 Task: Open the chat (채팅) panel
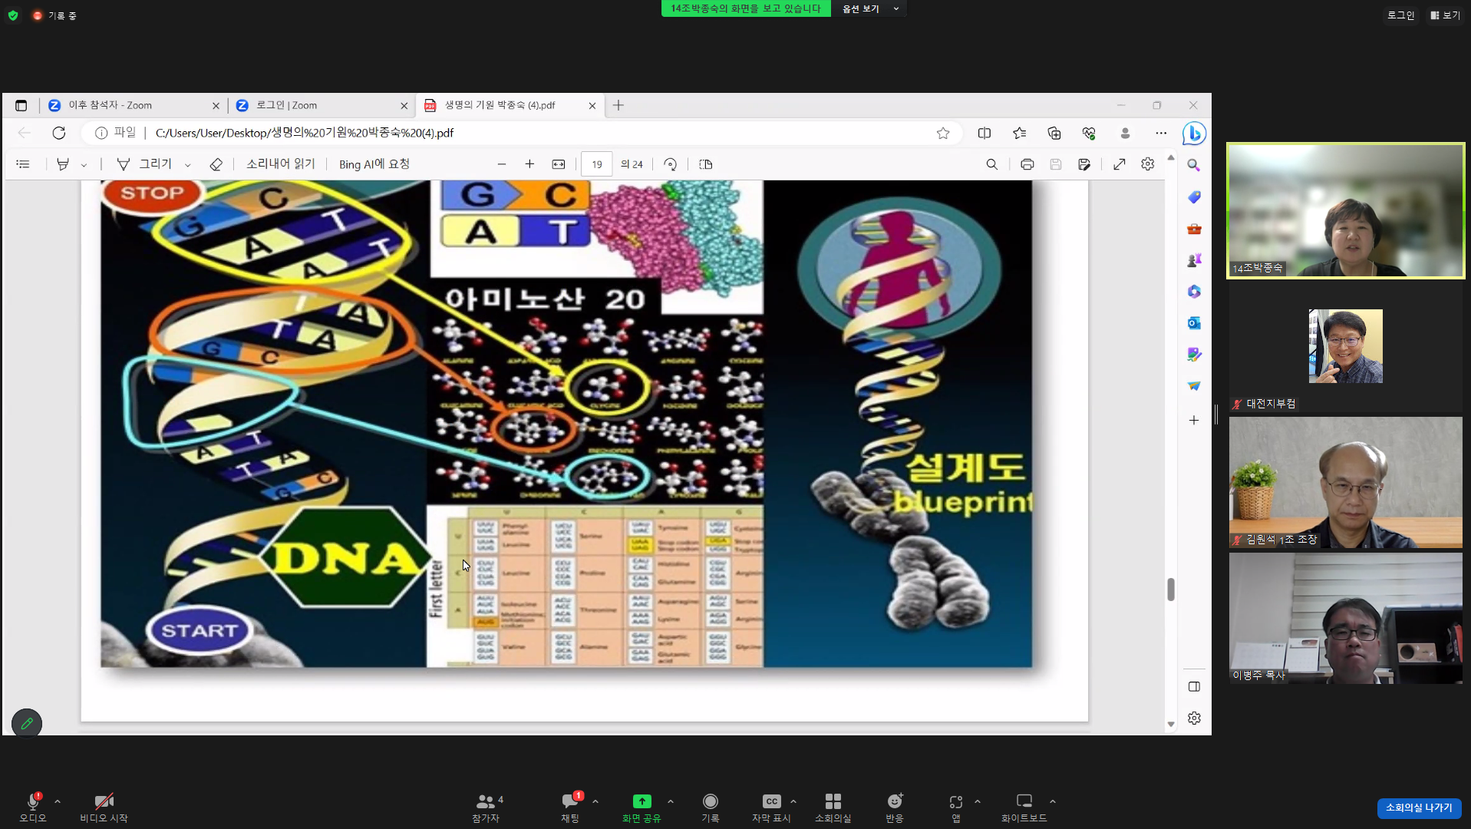tap(570, 807)
